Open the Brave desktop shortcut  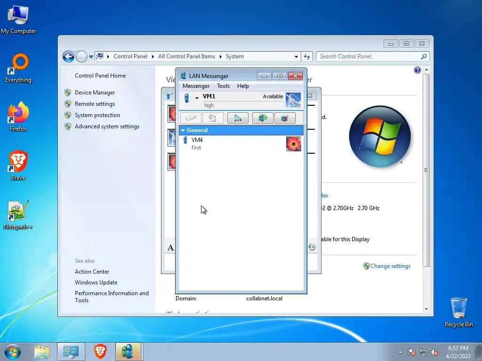[18, 165]
